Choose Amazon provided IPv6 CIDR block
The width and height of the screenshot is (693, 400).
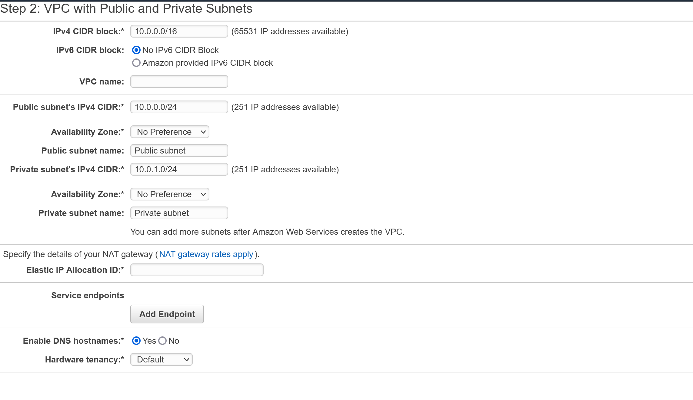136,63
